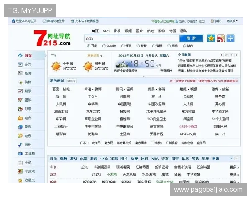Open the 小说 novels sidebar icon

tap(20, 162)
